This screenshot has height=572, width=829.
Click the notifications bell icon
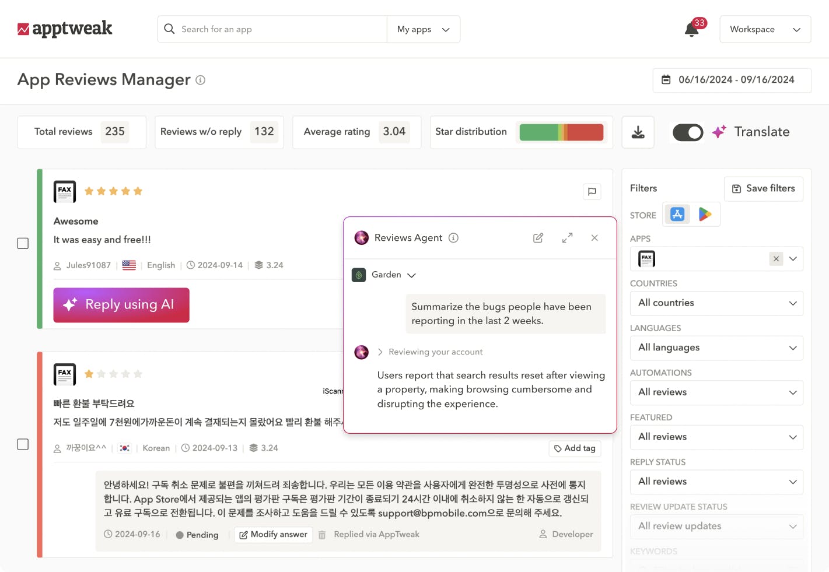coord(691,30)
